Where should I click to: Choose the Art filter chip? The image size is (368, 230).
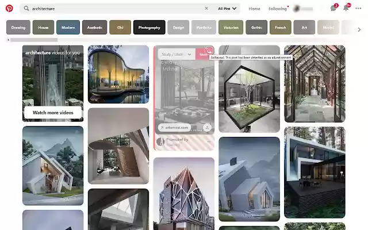(304, 27)
